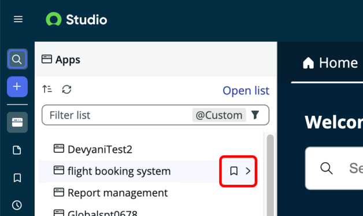This screenshot has height=216, width=363.
Task: Select the Apps icon in sidebar
Action: coord(17,122)
